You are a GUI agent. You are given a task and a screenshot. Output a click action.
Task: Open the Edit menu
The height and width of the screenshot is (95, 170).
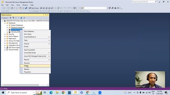(x=7, y=5)
